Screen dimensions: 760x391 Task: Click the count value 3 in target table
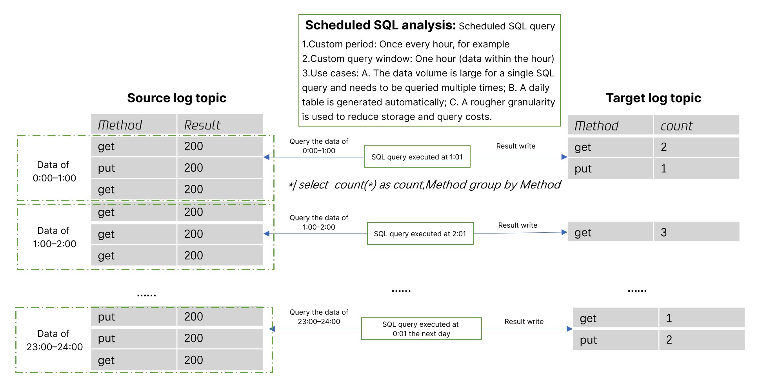pos(664,232)
